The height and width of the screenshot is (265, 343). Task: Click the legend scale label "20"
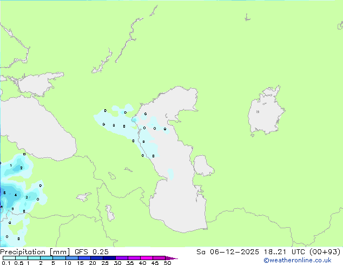(x=93, y=263)
